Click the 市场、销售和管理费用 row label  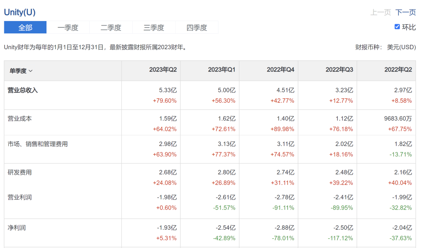38,144
